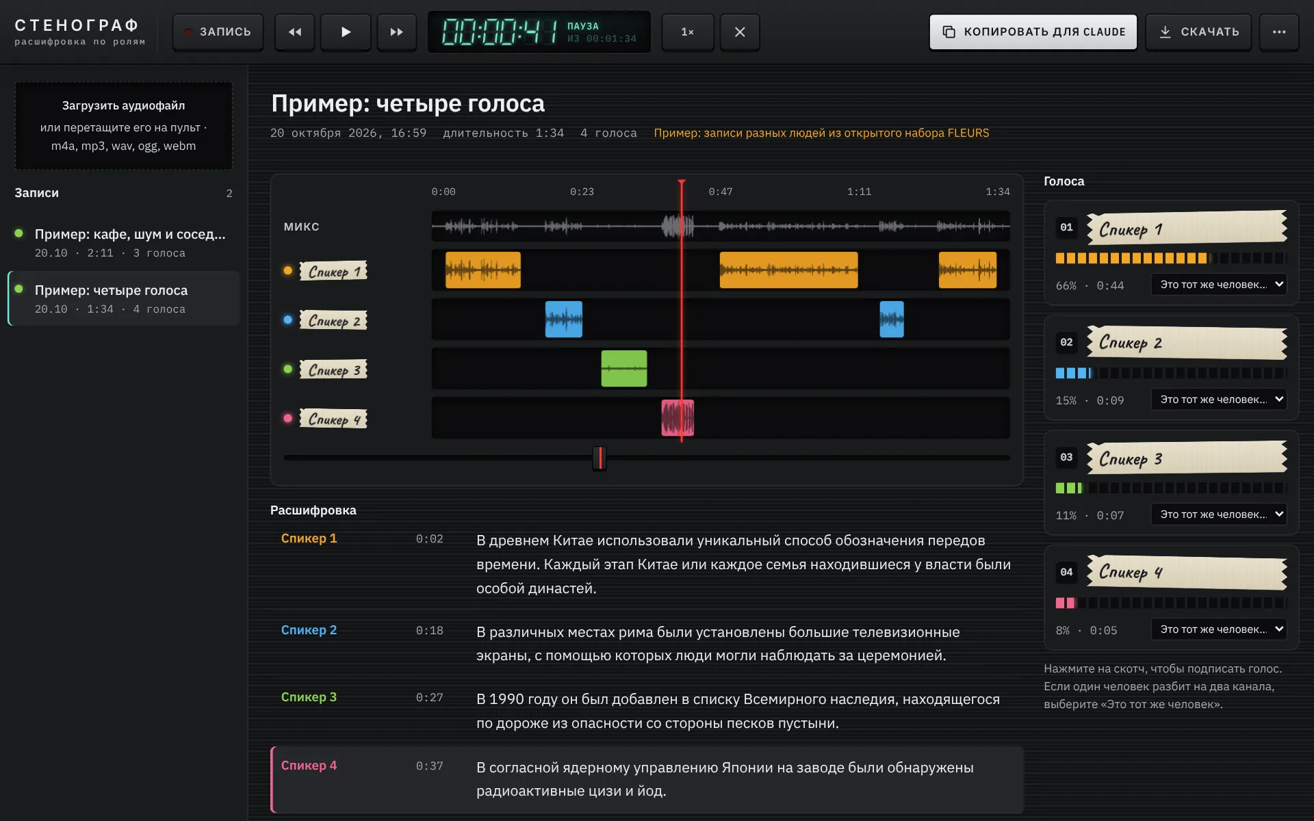The width and height of the screenshot is (1314, 821).
Task: Jump to the 0:18 timestamp in the transcript
Action: [429, 631]
